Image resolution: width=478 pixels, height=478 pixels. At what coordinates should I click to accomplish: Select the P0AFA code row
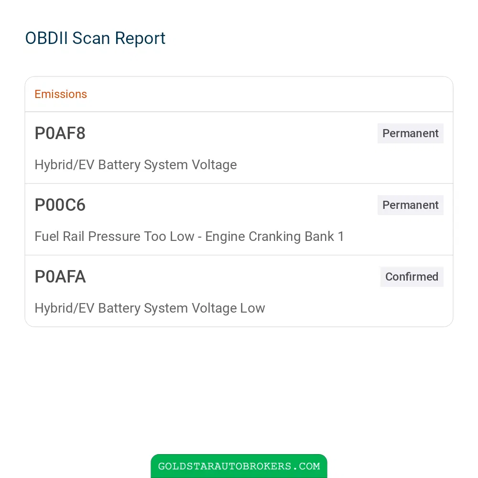(239, 291)
